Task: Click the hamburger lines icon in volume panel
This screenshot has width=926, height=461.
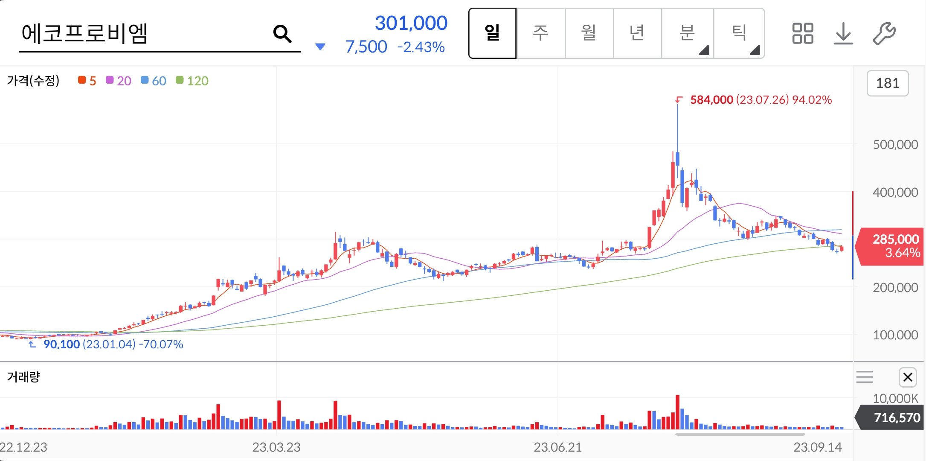Action: (864, 377)
